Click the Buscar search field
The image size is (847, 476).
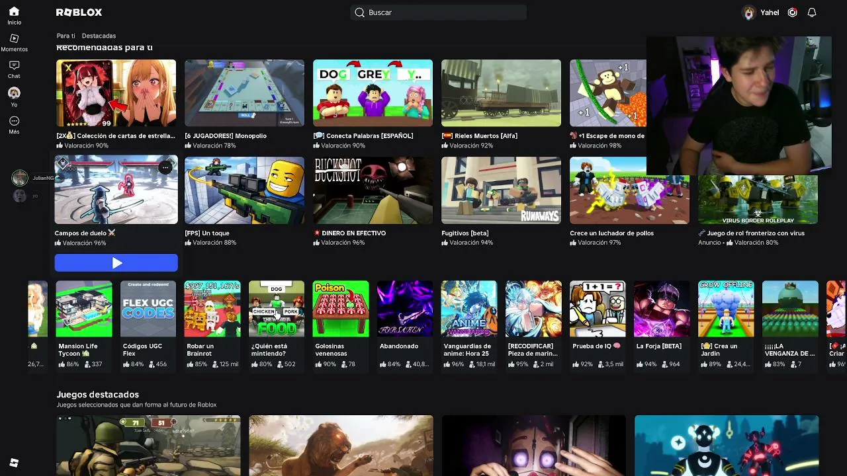point(438,13)
